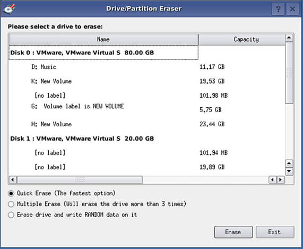303x249 pixels.
Task: Click the 11.17 GB capacity value
Action: tap(212, 67)
